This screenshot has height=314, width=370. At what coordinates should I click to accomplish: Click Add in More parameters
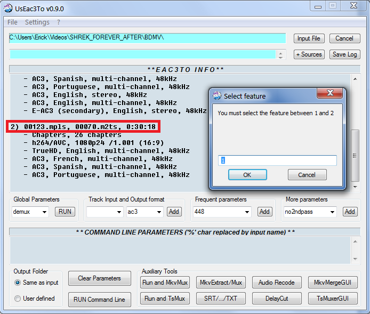[350, 212]
